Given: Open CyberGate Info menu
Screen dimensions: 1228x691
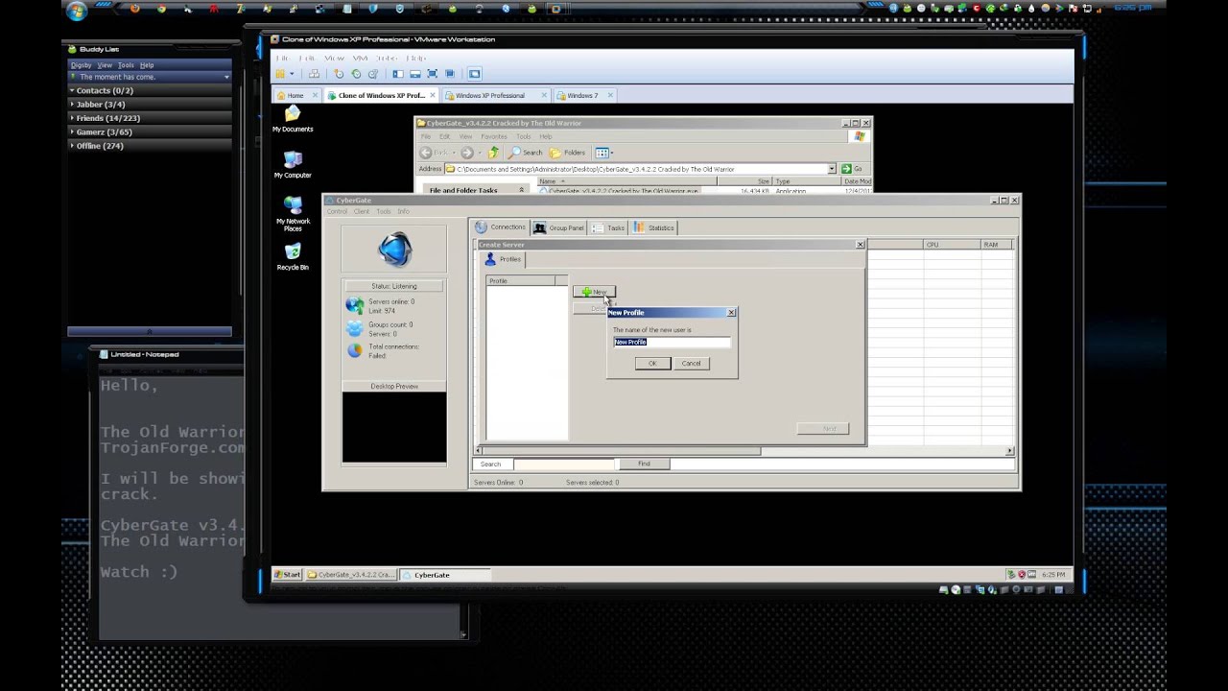Looking at the screenshot, I should tap(403, 211).
